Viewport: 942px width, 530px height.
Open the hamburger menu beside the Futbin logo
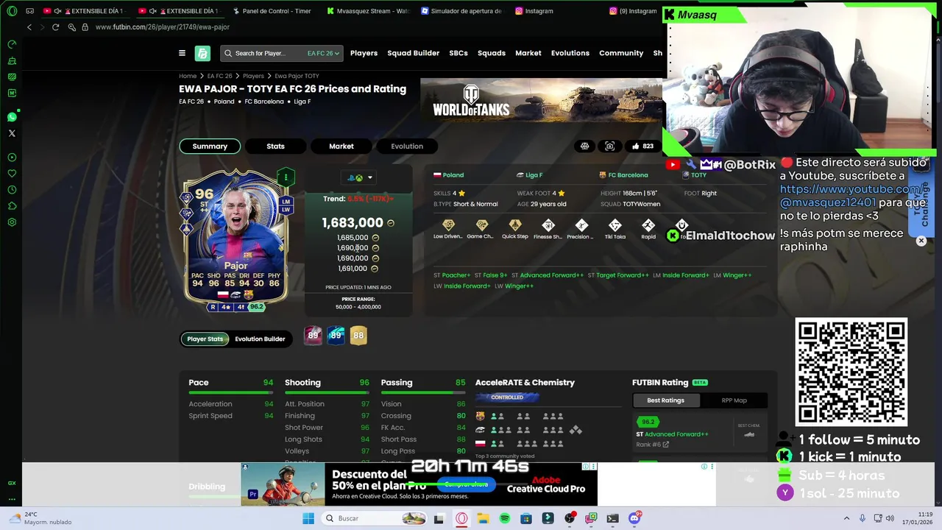(182, 53)
